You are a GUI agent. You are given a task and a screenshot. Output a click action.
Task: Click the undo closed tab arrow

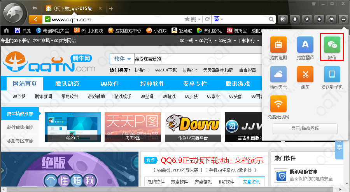pos(35,9)
